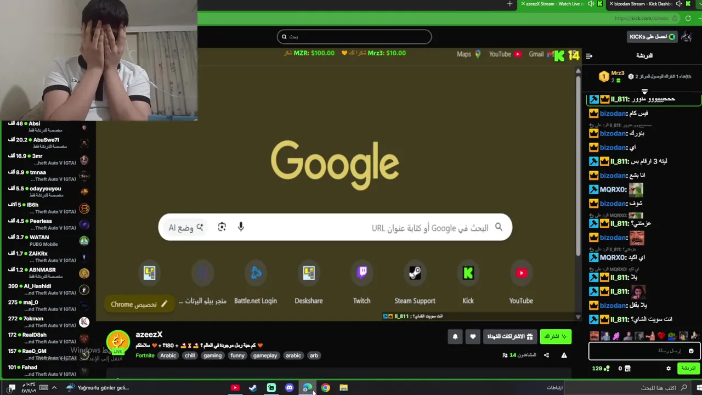Viewport: 702px width, 395px height.
Task: Open YouTube app on Windows taskbar
Action: click(235, 387)
